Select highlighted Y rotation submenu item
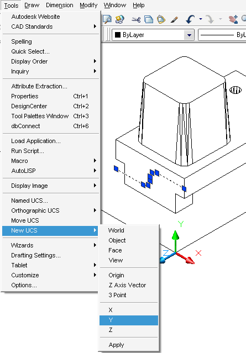 (129, 320)
